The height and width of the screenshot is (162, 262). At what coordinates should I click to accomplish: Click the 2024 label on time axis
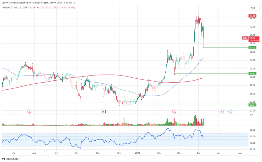(138, 152)
